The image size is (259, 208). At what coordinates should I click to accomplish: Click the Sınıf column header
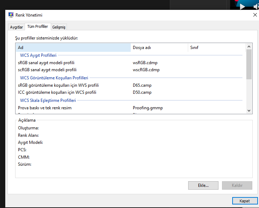pos(216,47)
